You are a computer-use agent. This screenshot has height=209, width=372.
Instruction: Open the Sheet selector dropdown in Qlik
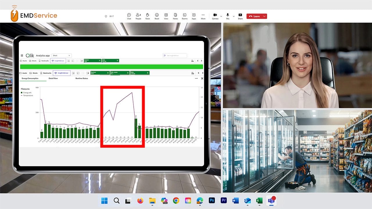pyautogui.click(x=61, y=55)
